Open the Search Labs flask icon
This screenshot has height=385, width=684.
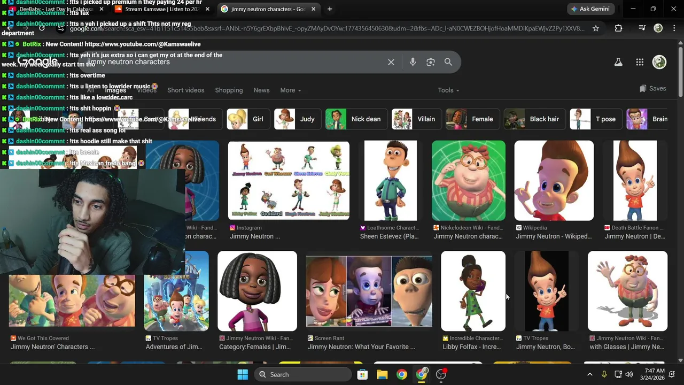[x=618, y=62]
